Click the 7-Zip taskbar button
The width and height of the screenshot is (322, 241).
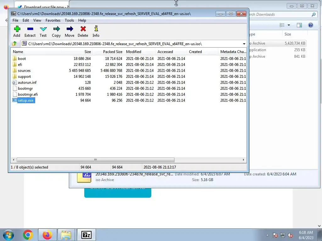coord(86,235)
